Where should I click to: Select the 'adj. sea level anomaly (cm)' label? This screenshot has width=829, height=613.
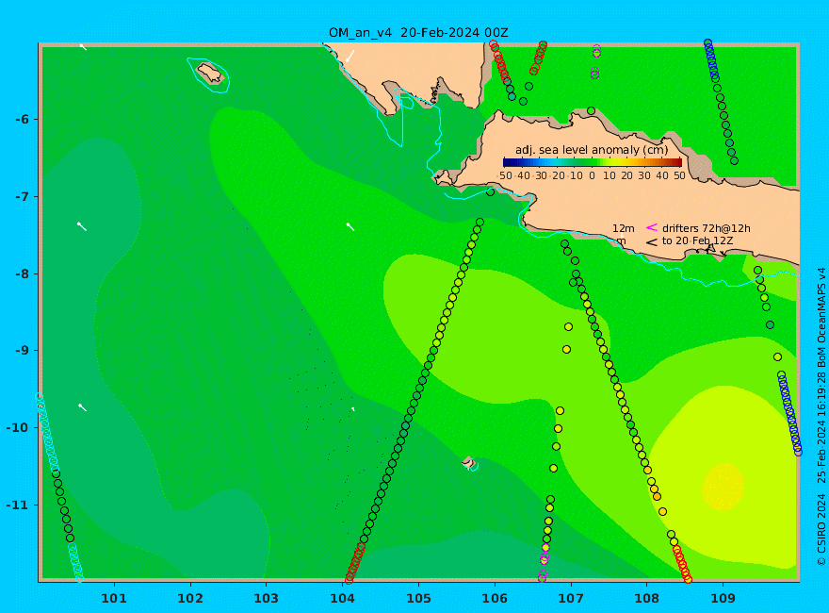point(592,150)
